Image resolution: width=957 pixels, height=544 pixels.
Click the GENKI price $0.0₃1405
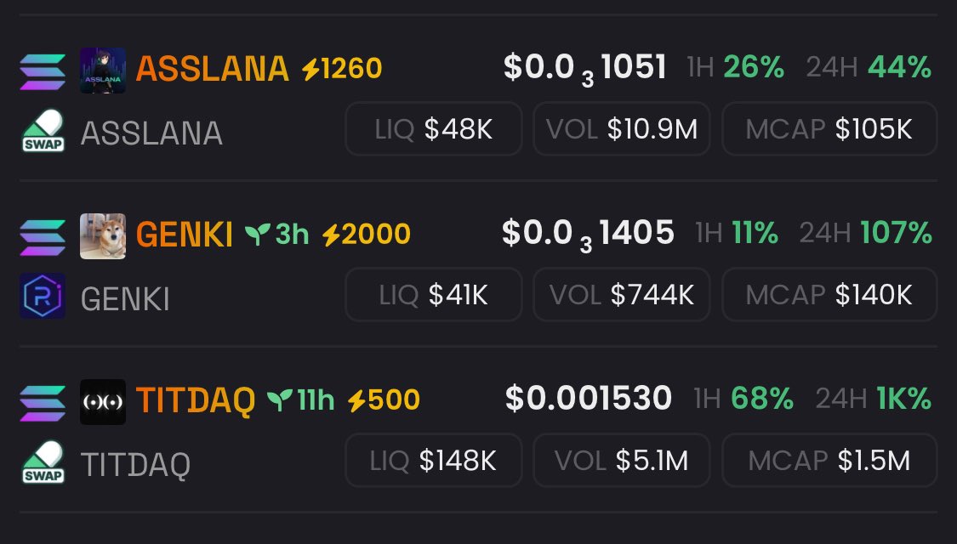(x=588, y=235)
